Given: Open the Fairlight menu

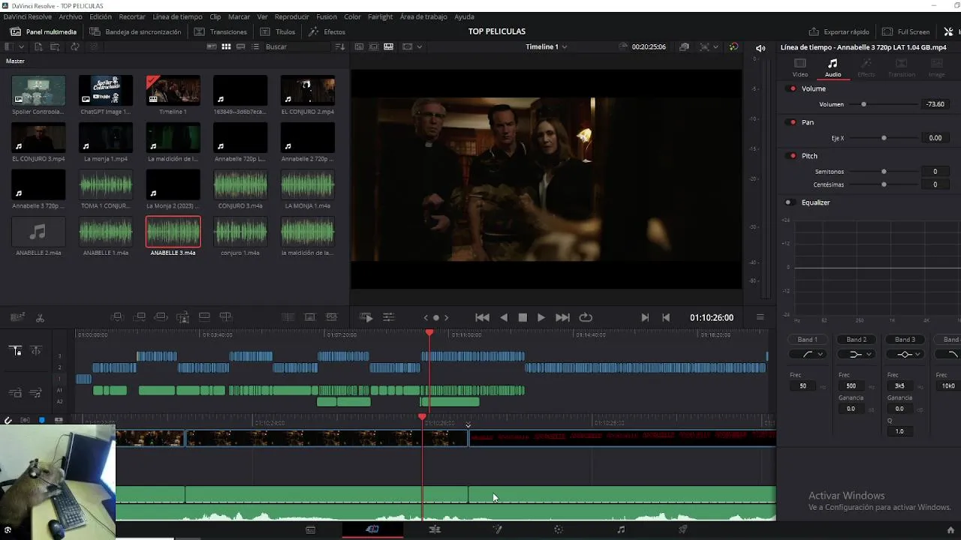Looking at the screenshot, I should pyautogui.click(x=380, y=16).
